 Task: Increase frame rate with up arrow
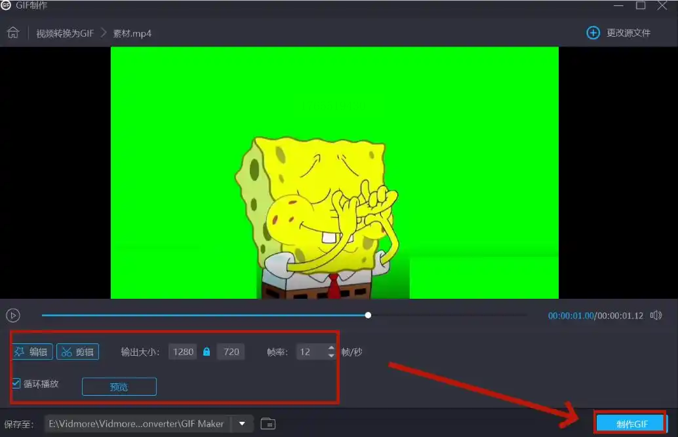[331, 348]
